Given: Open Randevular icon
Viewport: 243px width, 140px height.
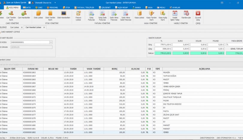Looking at the screenshot, I should [x=186, y=15].
